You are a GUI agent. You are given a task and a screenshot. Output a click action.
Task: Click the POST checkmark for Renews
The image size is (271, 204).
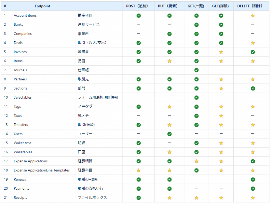[x=138, y=179]
